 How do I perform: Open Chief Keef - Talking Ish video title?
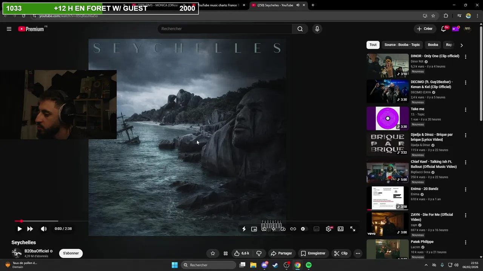coord(434,164)
